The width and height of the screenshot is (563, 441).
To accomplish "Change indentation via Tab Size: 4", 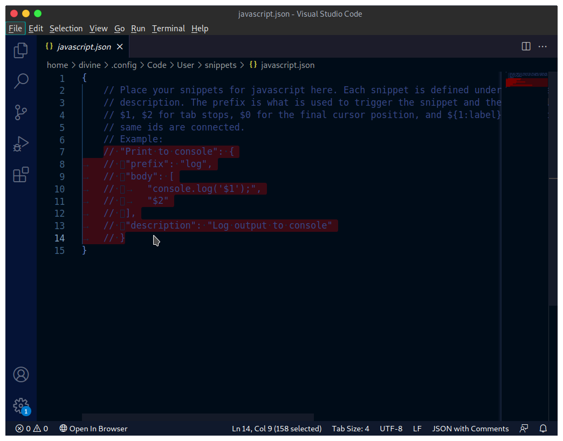I will (x=351, y=429).
